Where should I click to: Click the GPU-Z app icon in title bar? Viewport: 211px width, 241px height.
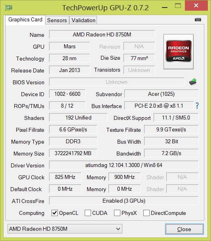click(x=8, y=8)
